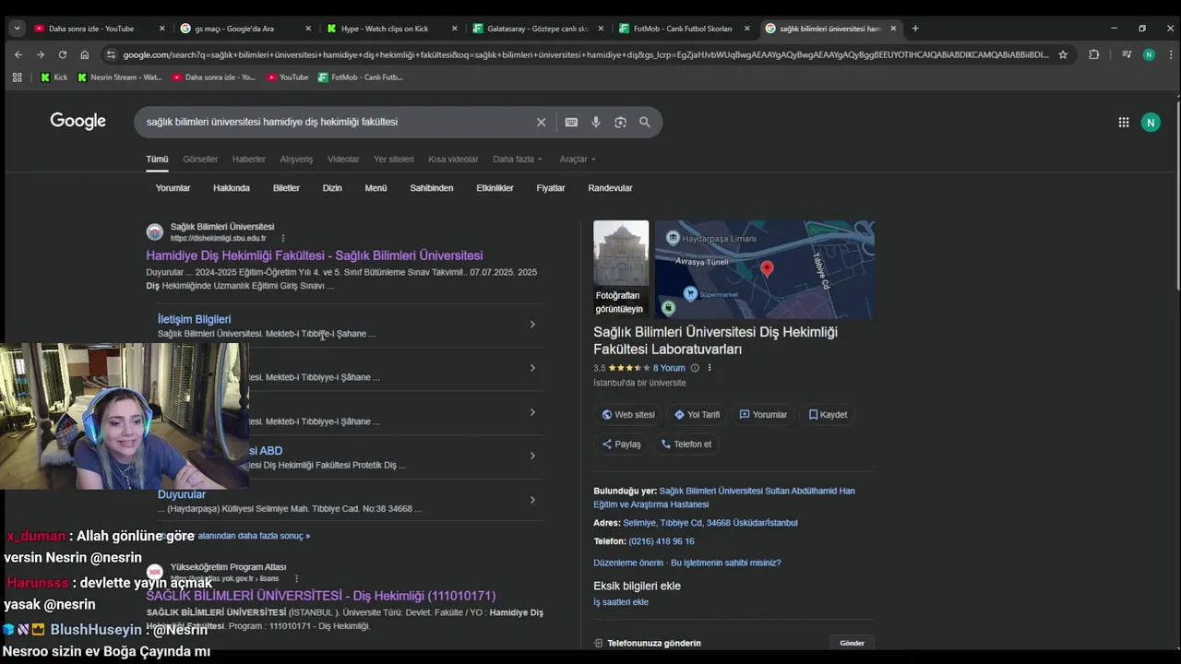Image resolution: width=1181 pixels, height=664 pixels.
Task: Click the browser back arrow
Action: coord(18,54)
